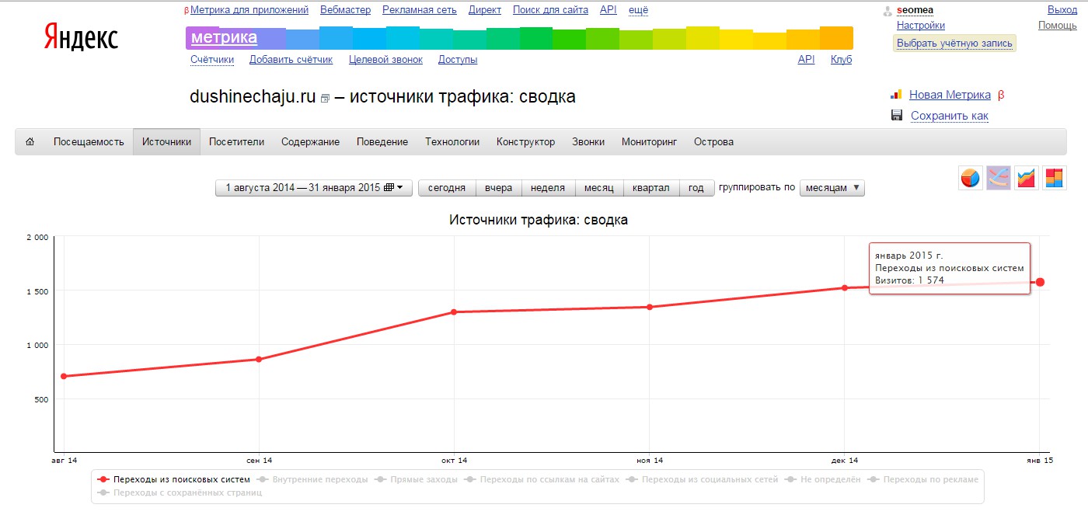Open the Технологии tab
Screen dimensions: 1088x515
pyautogui.click(x=452, y=142)
